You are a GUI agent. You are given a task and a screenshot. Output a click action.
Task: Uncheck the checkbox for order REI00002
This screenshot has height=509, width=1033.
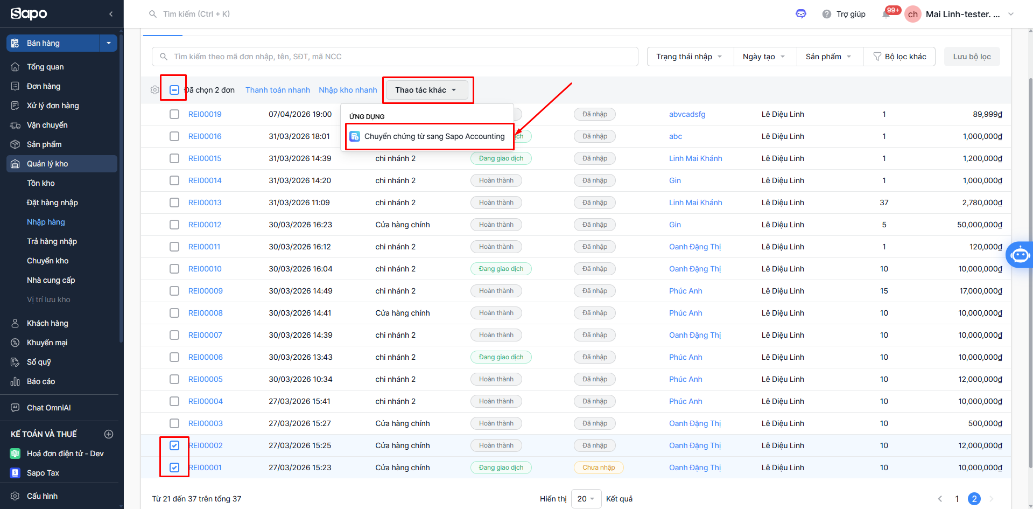pyautogui.click(x=174, y=445)
